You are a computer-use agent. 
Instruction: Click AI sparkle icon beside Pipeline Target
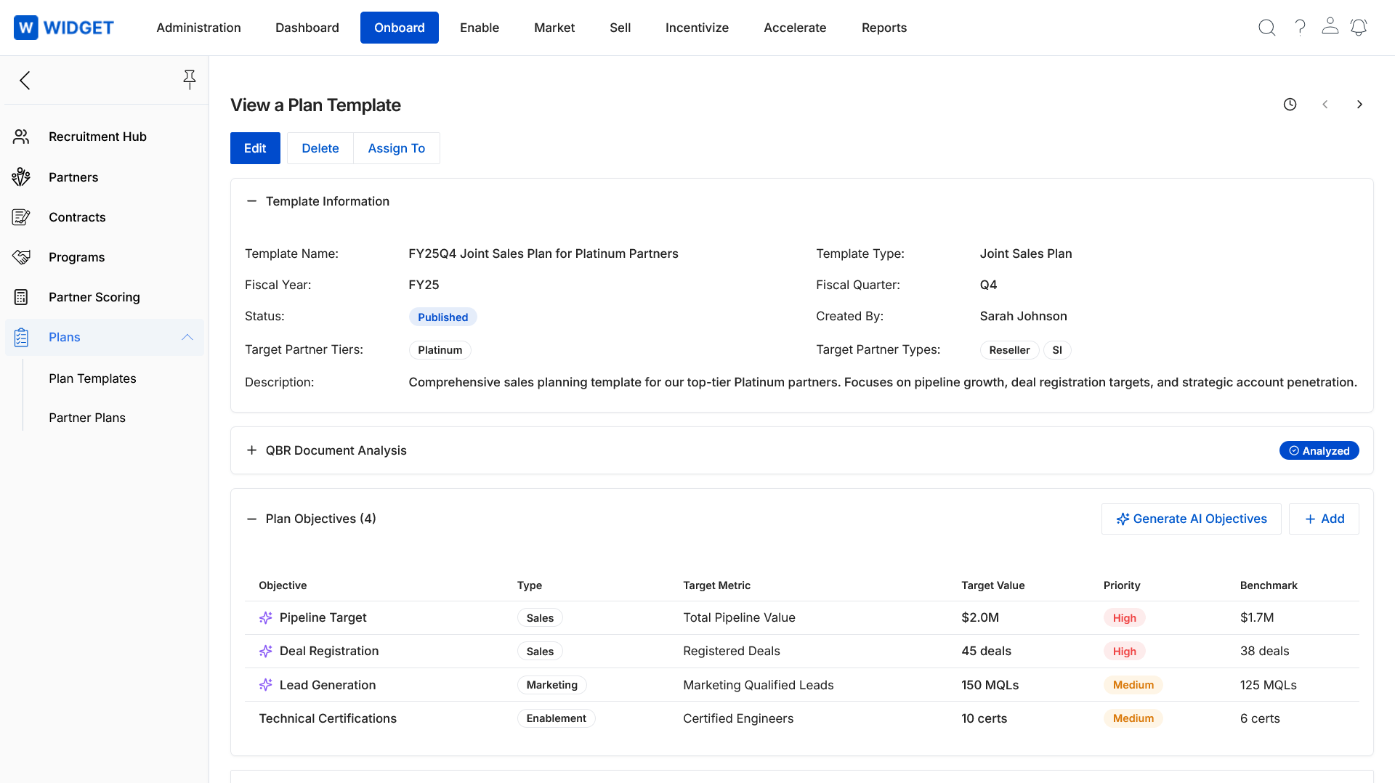[266, 617]
